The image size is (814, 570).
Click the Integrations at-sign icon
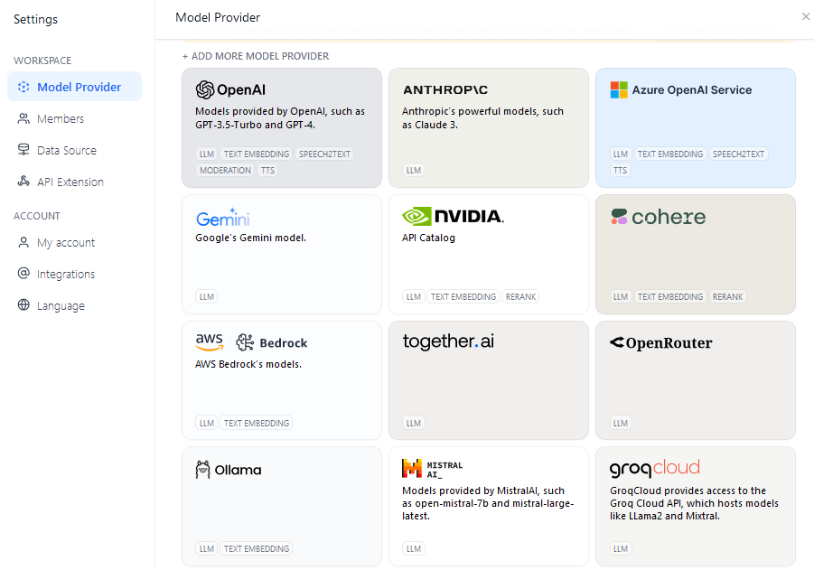pyautogui.click(x=23, y=273)
